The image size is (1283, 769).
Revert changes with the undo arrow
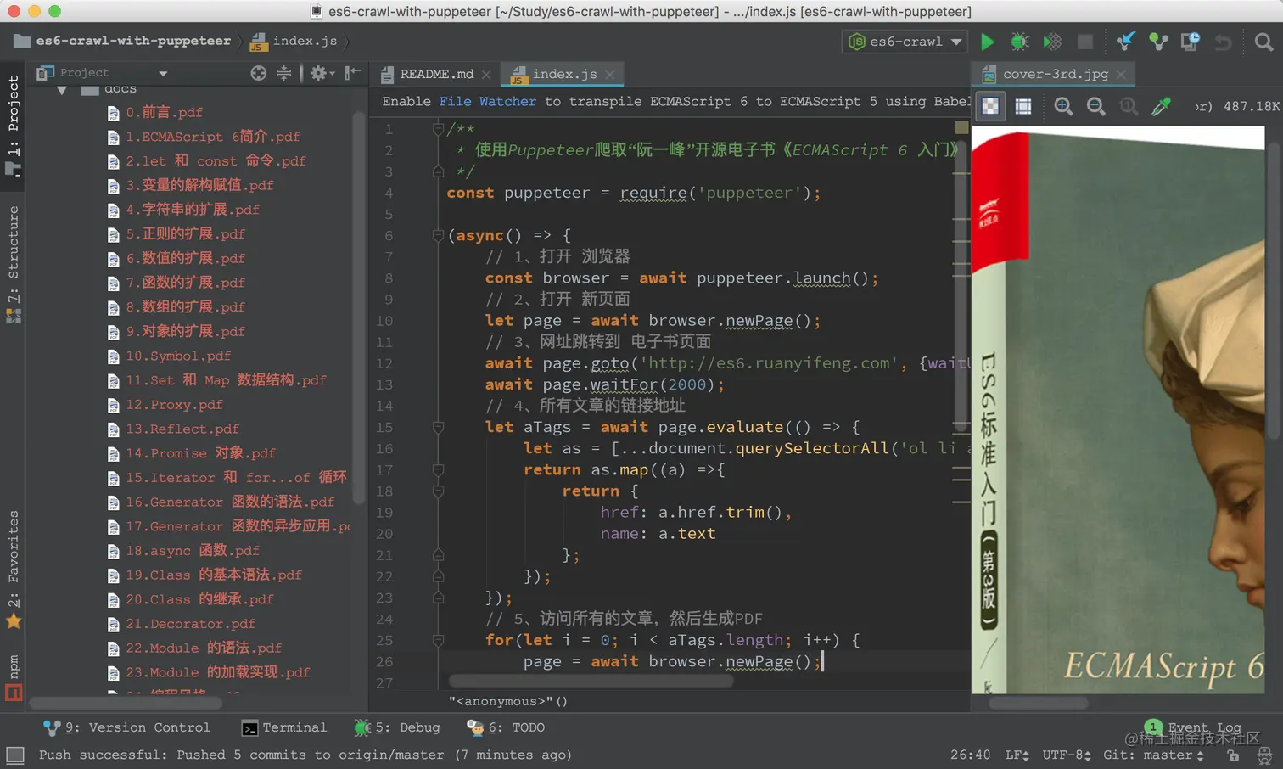pyautogui.click(x=1223, y=42)
